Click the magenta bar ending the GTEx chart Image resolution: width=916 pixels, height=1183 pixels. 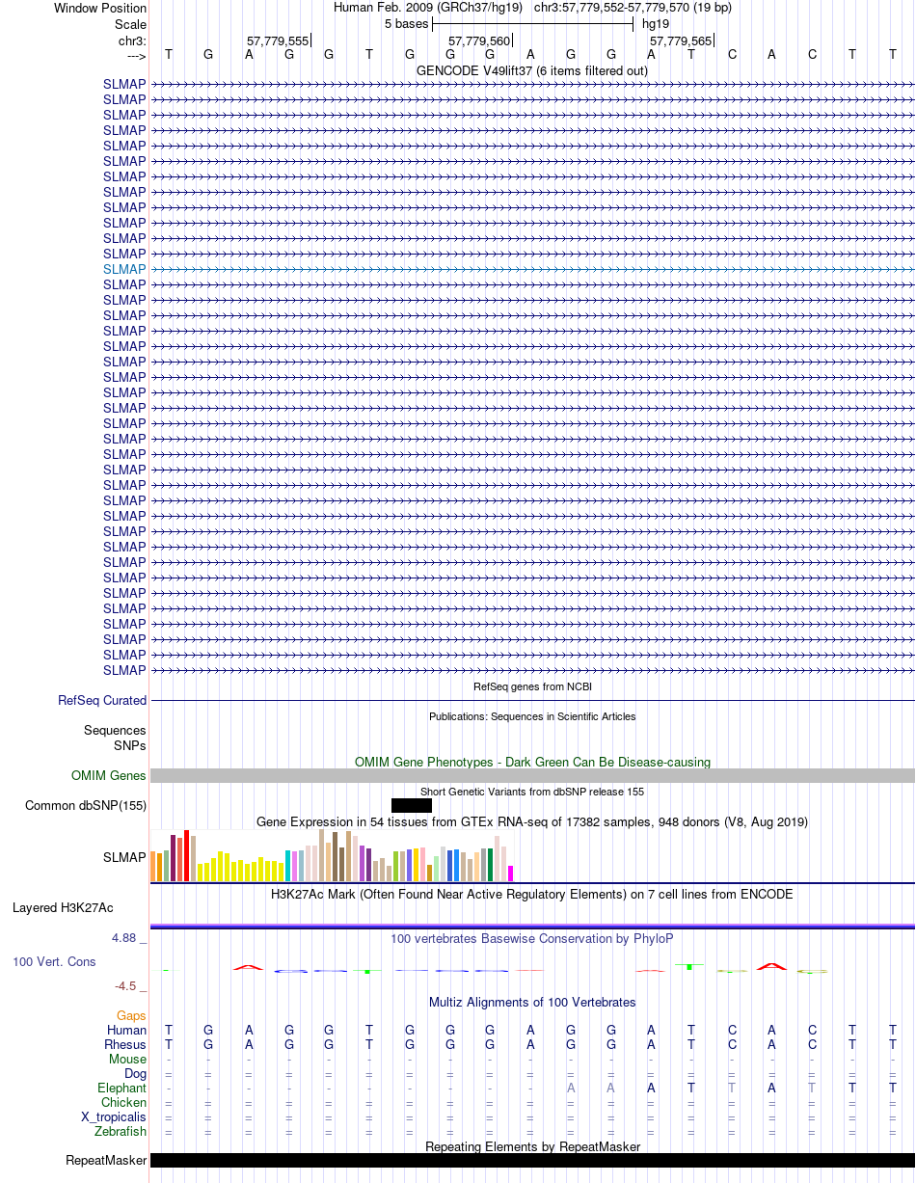[x=511, y=874]
